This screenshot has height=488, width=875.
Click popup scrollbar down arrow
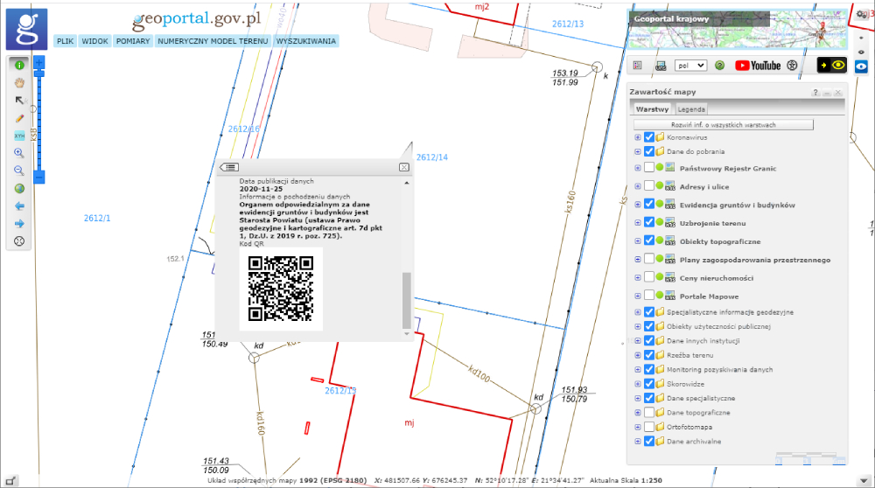tap(406, 333)
